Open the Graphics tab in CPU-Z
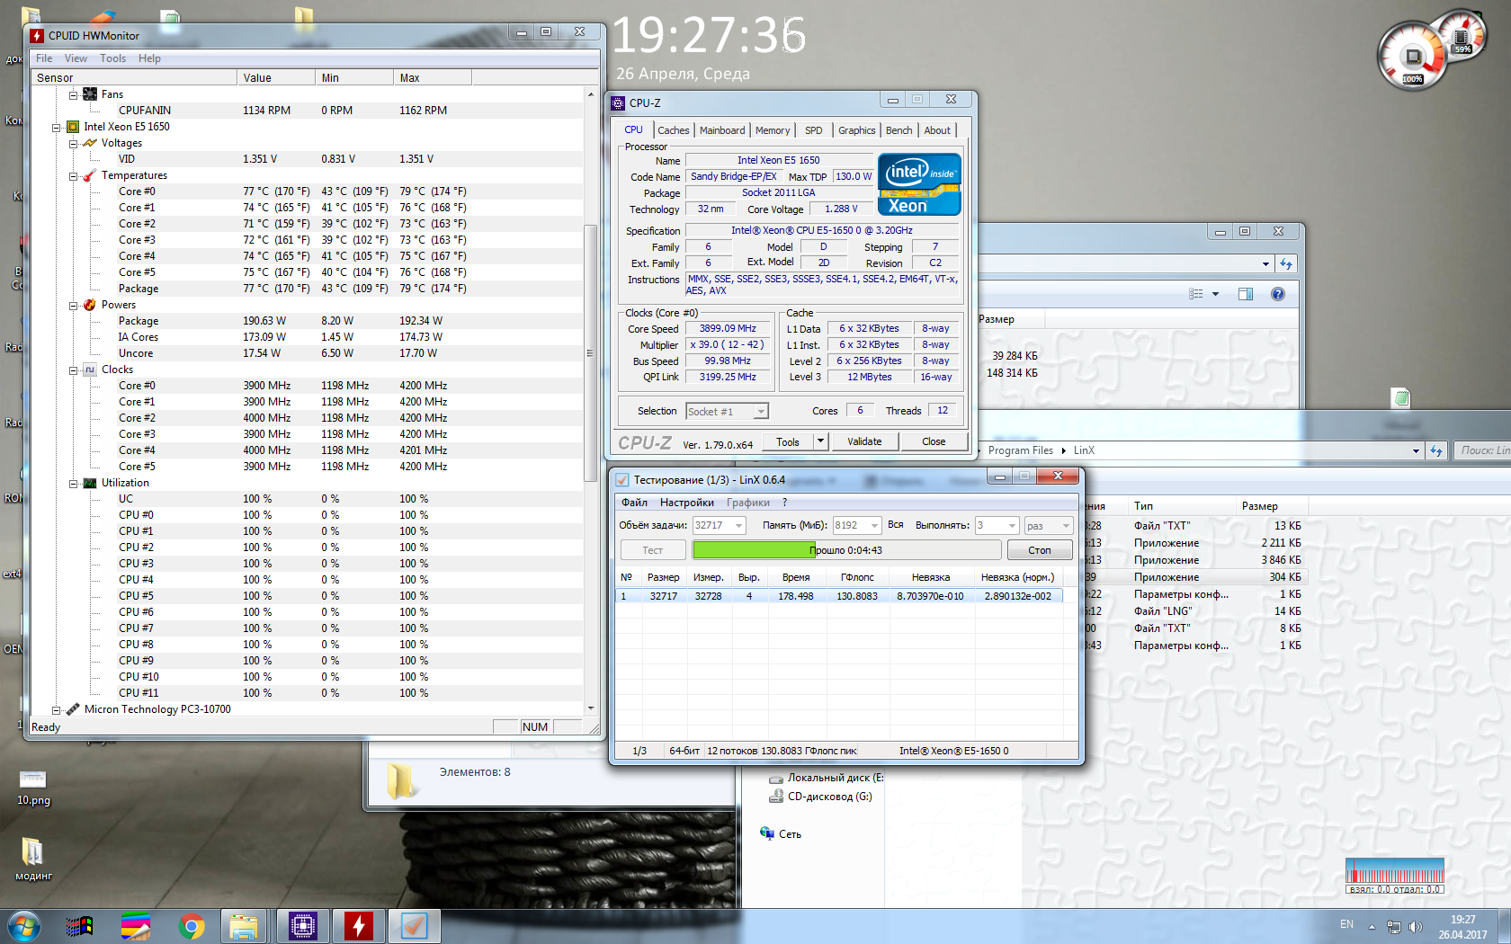Viewport: 1511px width, 944px height. [x=856, y=130]
